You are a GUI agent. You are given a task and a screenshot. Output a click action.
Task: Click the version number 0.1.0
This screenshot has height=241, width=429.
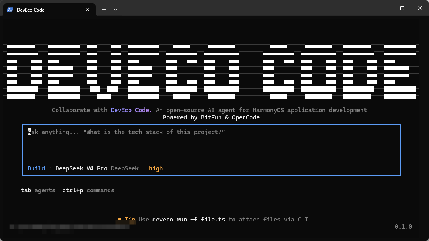(403, 227)
